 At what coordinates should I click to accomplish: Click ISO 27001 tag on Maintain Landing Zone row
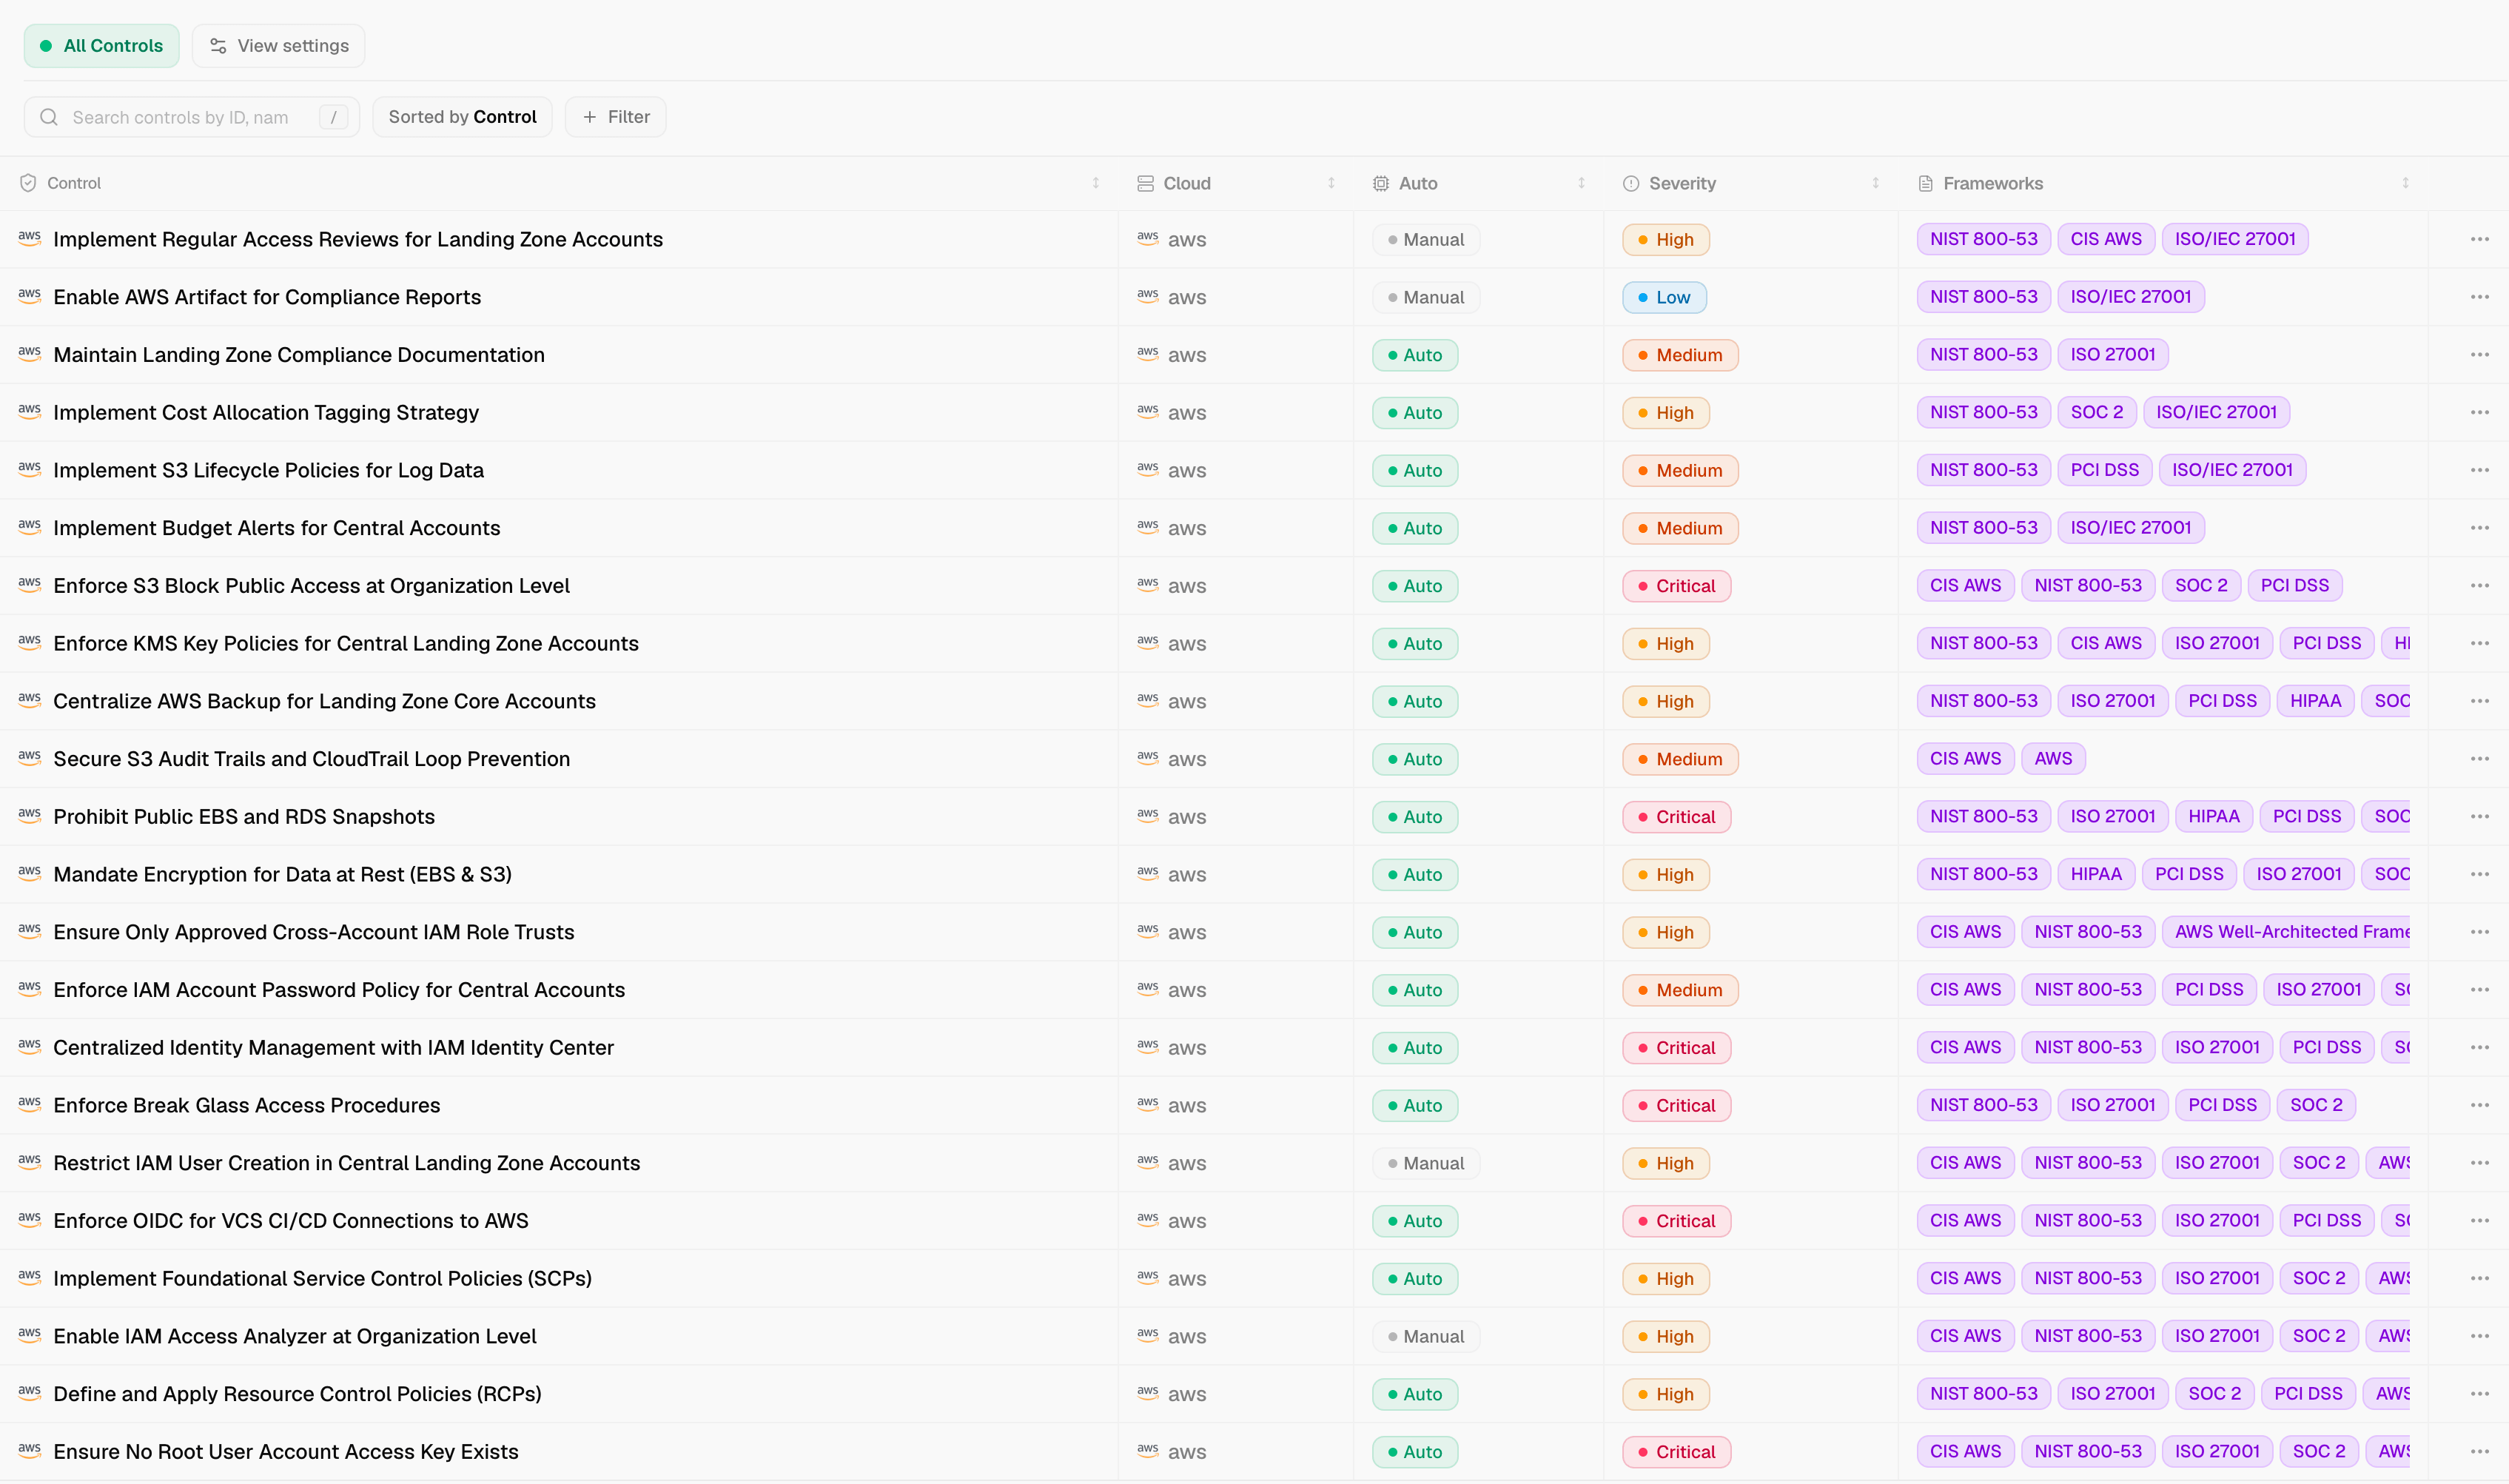tap(2112, 355)
